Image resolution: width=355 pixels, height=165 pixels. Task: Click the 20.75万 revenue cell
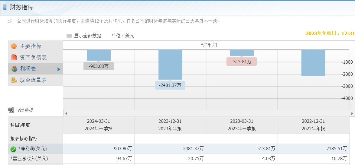click(170, 159)
